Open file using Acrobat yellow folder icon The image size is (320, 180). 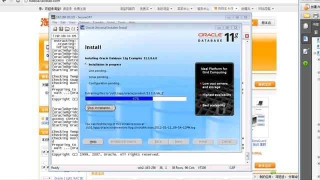point(306,15)
